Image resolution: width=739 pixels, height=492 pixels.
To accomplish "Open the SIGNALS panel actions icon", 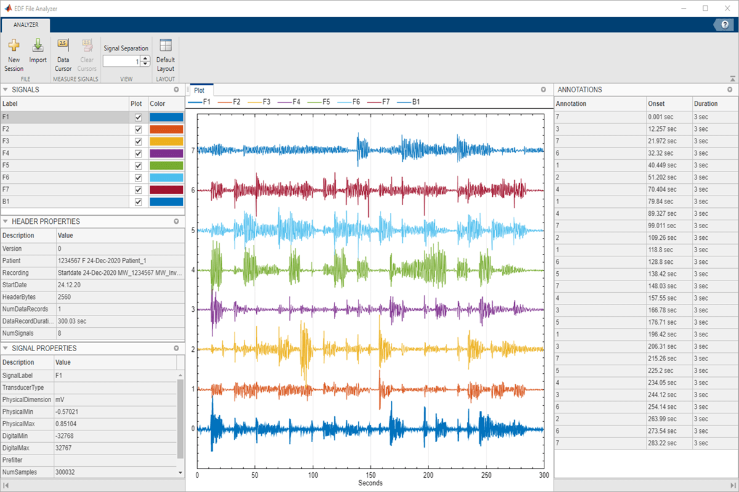I will point(177,89).
